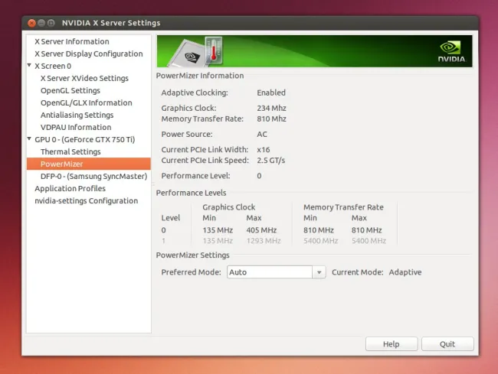Click the '2.5 GT/s' link speed value

[271, 161]
